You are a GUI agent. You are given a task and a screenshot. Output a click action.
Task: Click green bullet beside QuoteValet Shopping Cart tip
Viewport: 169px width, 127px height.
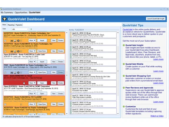(x=124, y=76)
